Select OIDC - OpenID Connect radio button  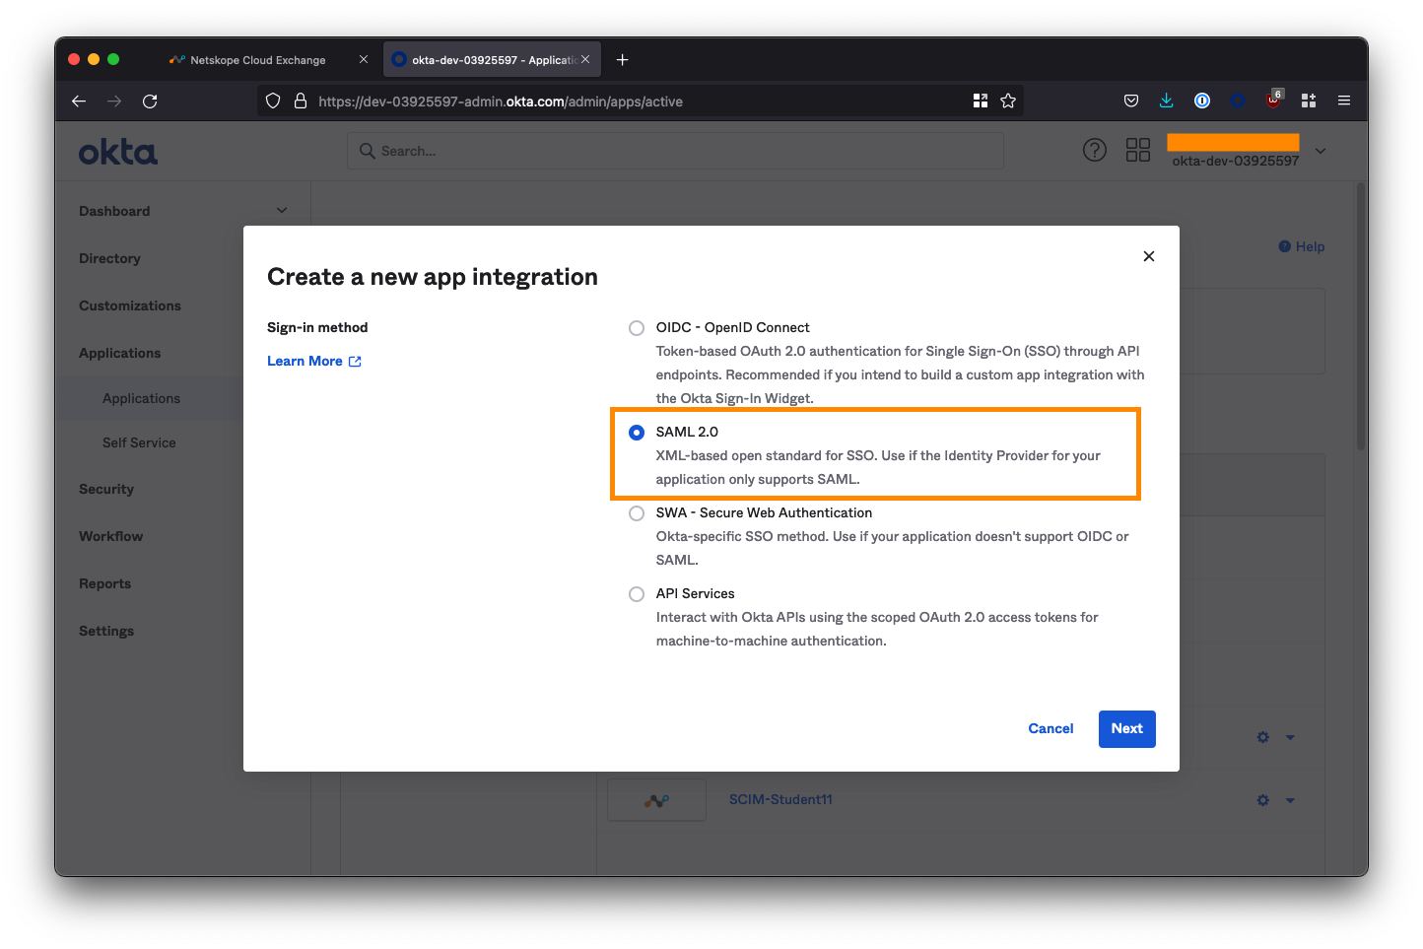(x=637, y=328)
